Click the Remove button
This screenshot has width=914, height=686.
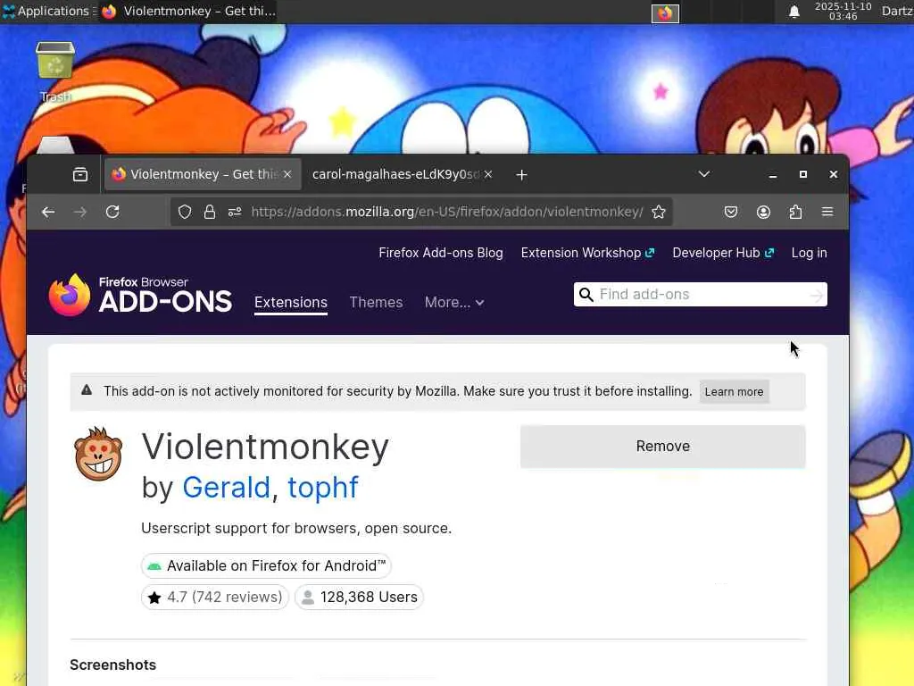click(663, 447)
